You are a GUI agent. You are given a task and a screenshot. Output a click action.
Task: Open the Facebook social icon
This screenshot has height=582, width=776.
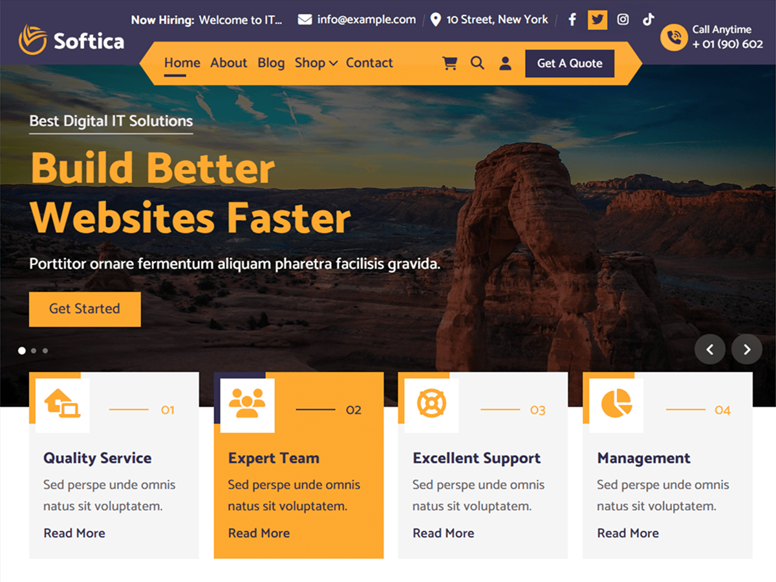[572, 19]
